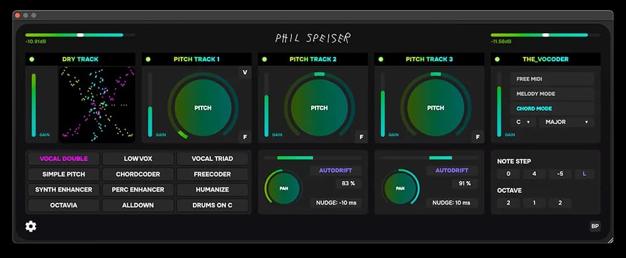
Task: Click Note Step value 0
Action: (x=508, y=174)
